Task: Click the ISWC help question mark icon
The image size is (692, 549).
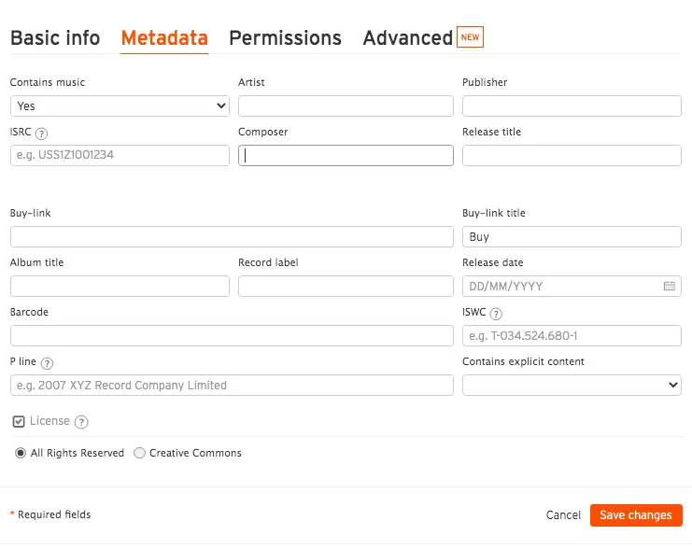Action: click(x=496, y=314)
